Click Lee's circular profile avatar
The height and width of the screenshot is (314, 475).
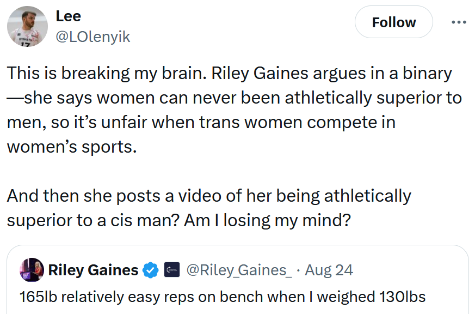click(x=27, y=26)
